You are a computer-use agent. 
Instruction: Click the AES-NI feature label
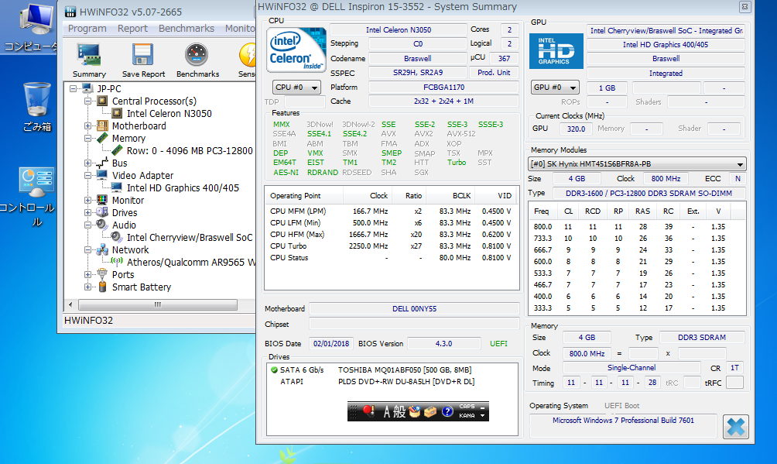286,172
